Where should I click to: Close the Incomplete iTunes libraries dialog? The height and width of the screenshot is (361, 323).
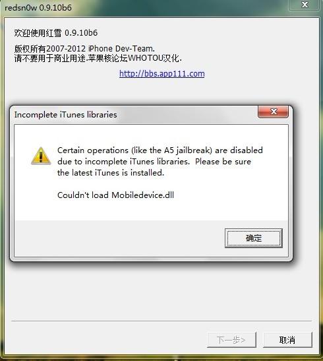tap(274, 112)
